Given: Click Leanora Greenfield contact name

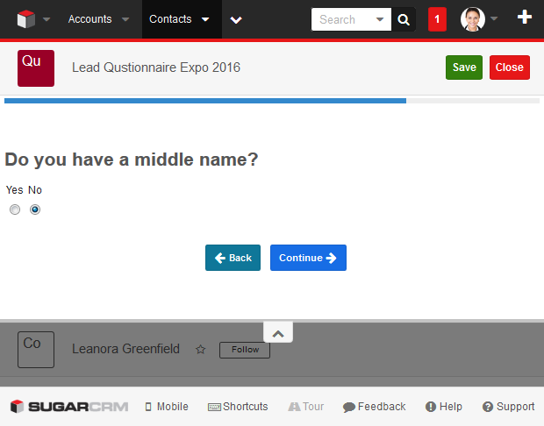Looking at the screenshot, I should coord(125,349).
